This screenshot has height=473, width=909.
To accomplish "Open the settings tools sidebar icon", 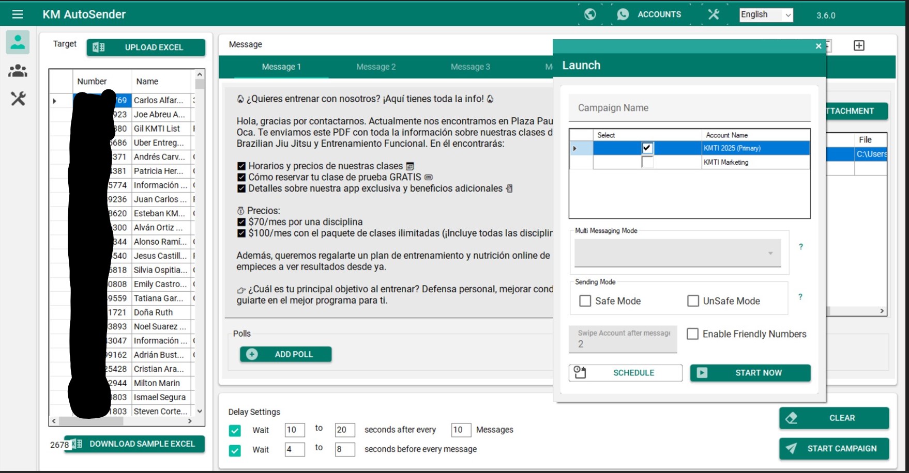I will (18, 99).
